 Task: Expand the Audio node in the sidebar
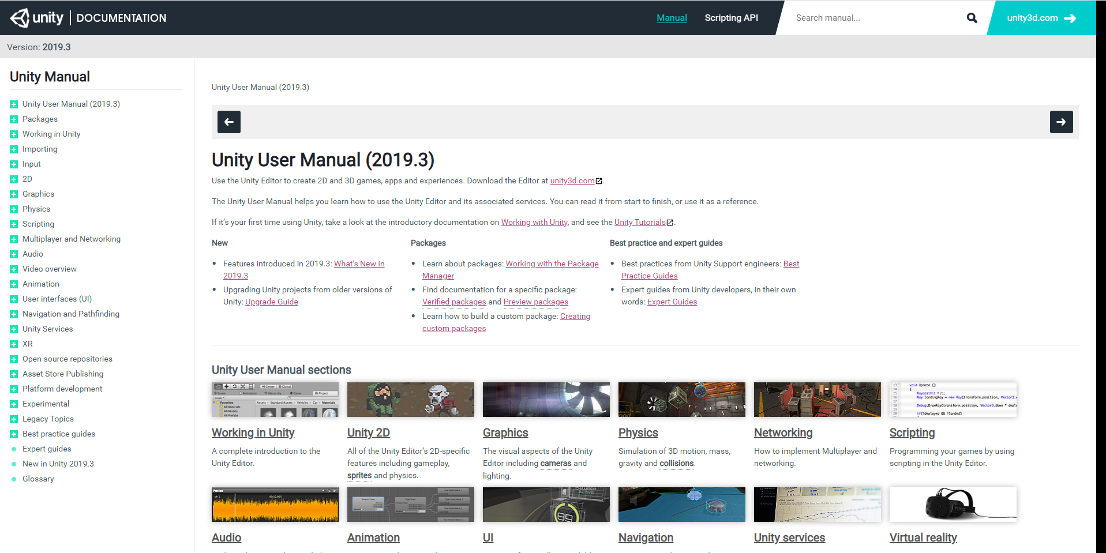(14, 254)
